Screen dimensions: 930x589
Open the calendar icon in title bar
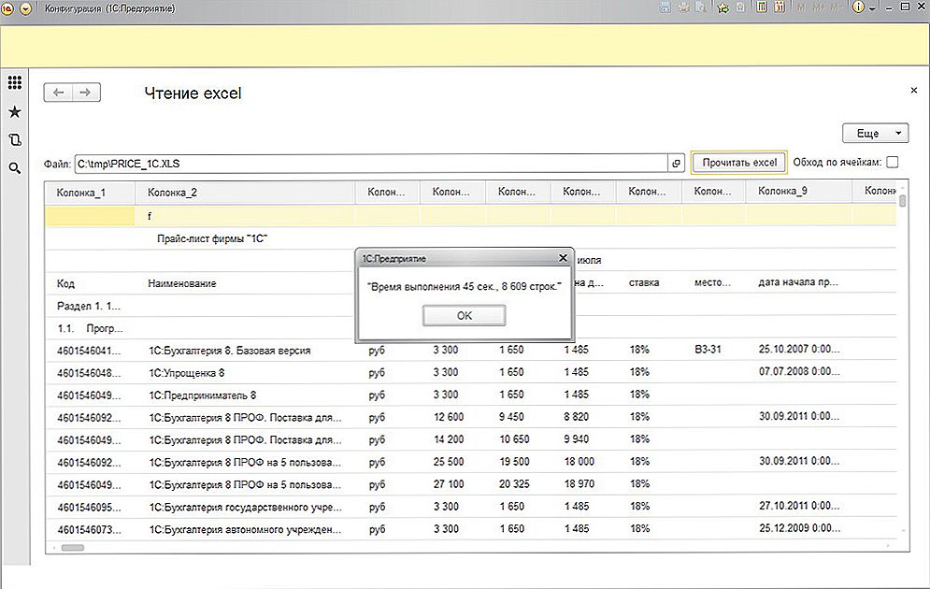(x=778, y=7)
